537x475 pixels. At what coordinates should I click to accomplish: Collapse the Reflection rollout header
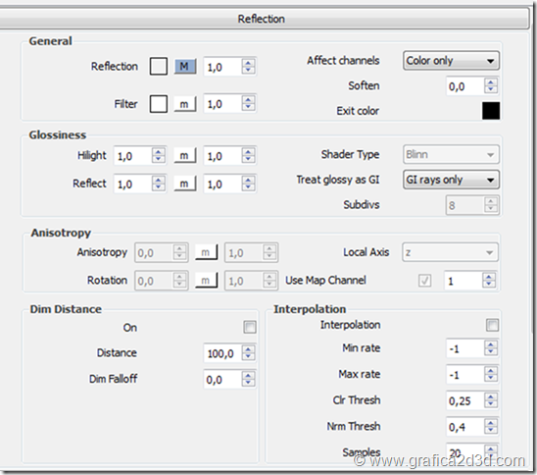[x=262, y=19]
